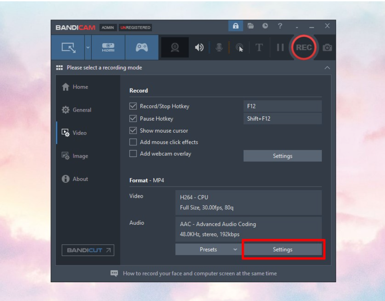Uncheck Pause Hotkey checkbox
The height and width of the screenshot is (301, 385).
[133, 118]
